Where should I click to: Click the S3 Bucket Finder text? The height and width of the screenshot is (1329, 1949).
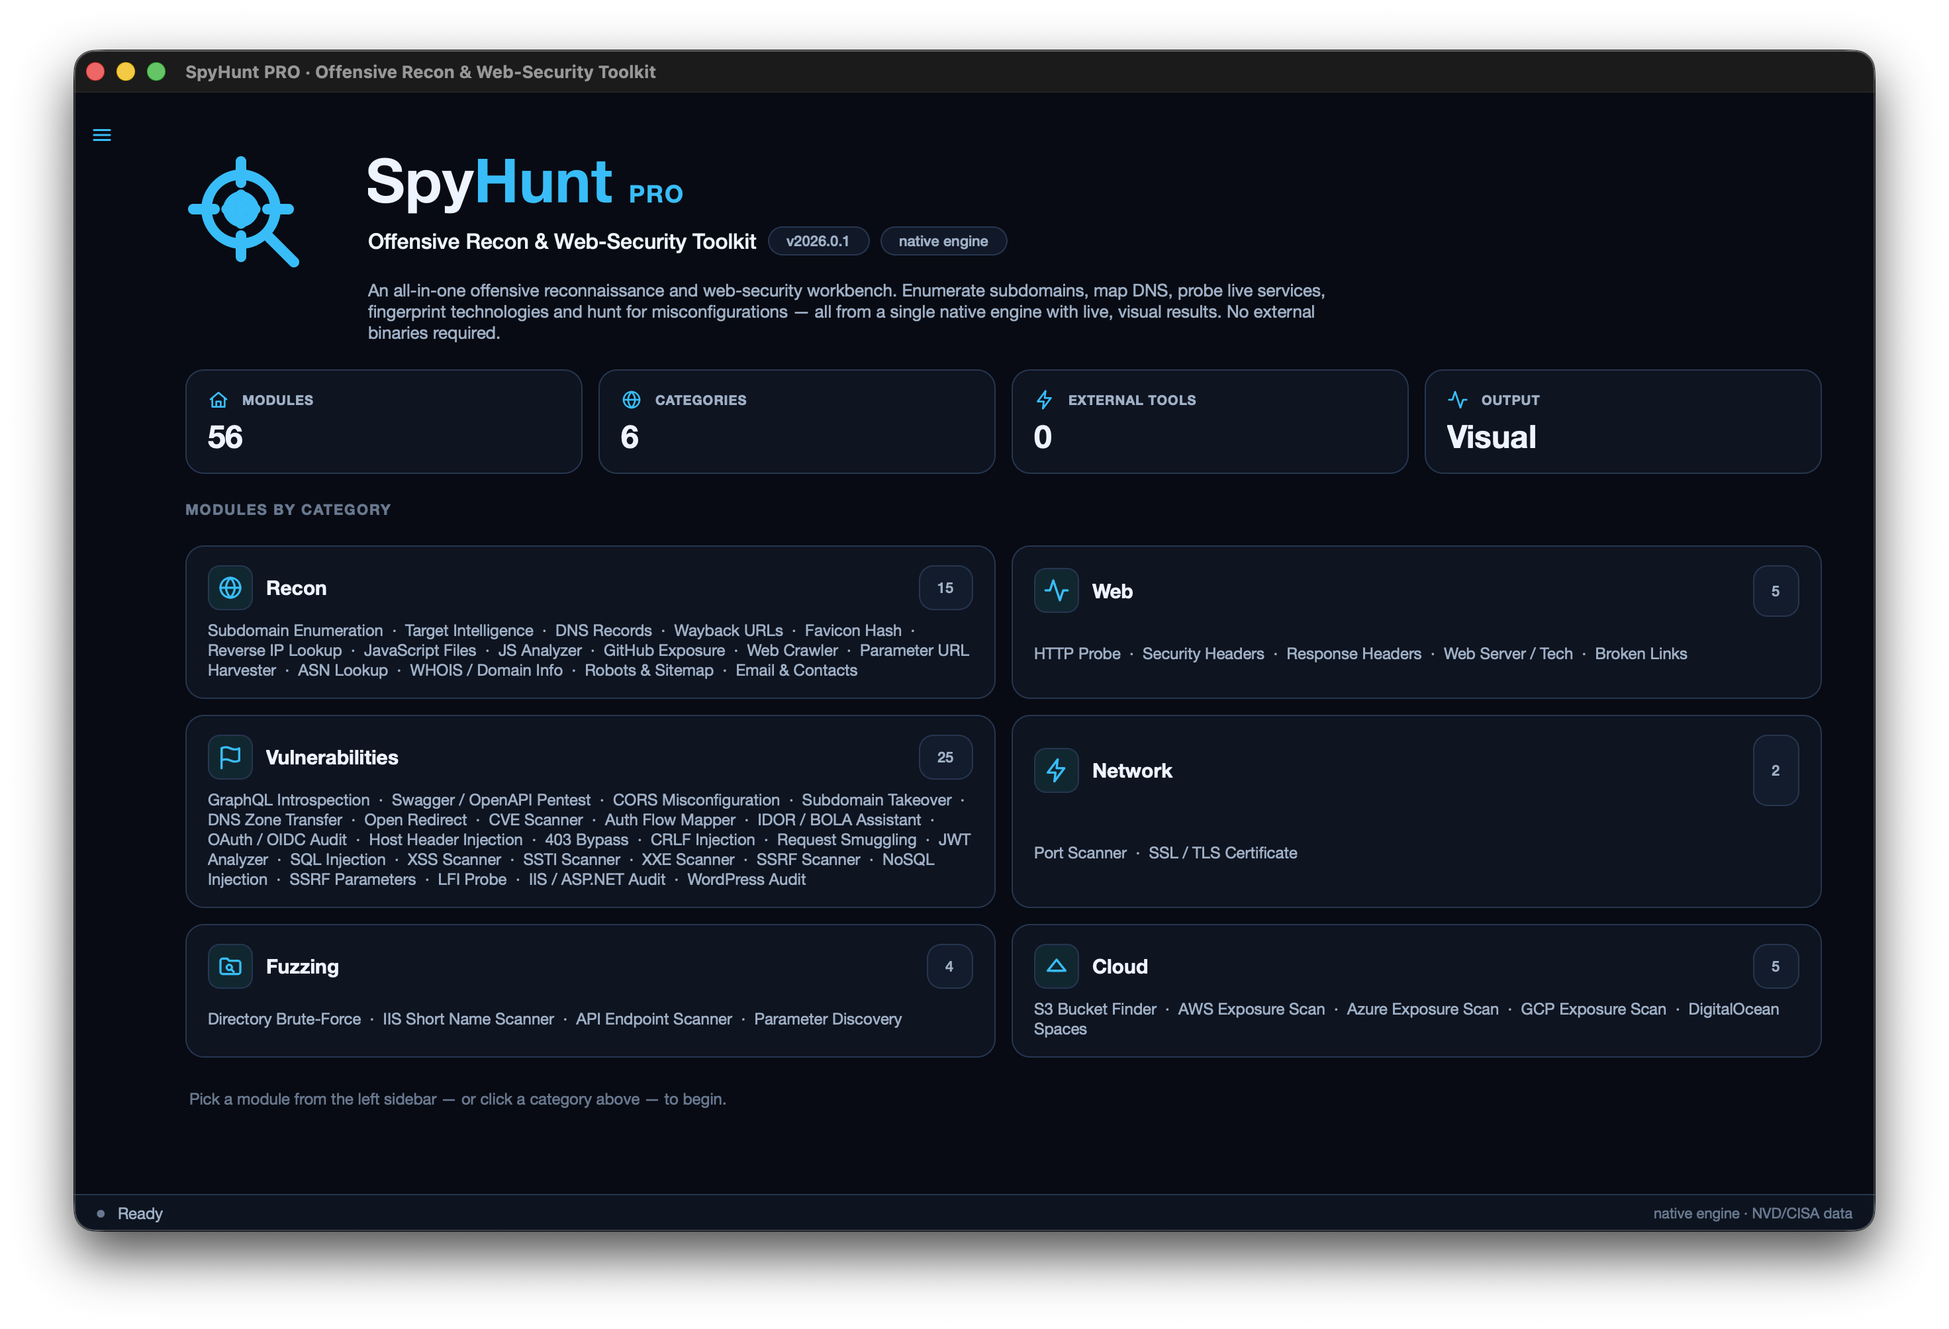pyautogui.click(x=1094, y=1009)
